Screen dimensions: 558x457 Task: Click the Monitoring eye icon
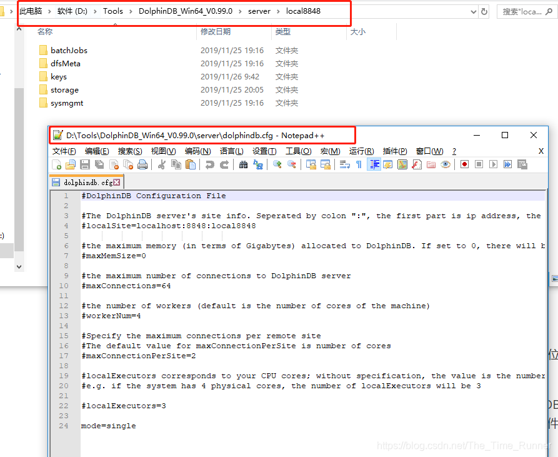coord(445,164)
